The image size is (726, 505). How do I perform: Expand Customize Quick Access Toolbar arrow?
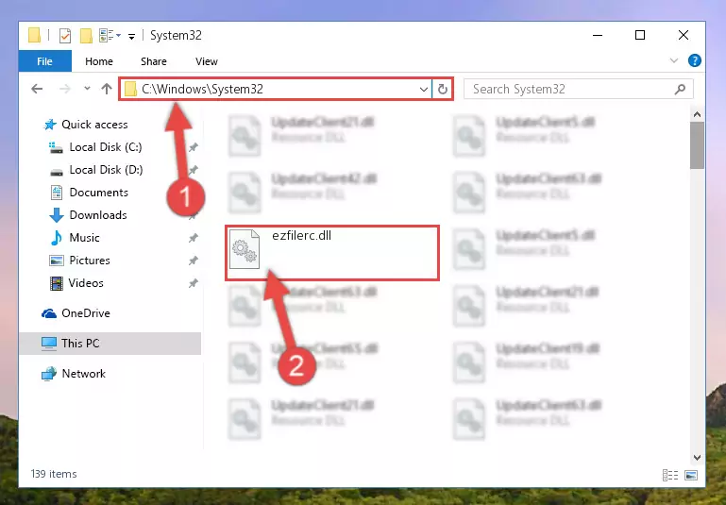[131, 36]
